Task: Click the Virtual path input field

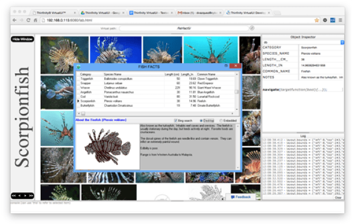Action: coord(184,28)
